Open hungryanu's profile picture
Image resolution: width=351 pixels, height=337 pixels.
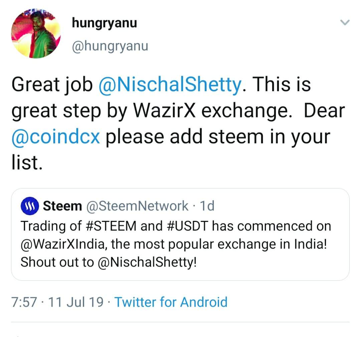click(x=36, y=34)
